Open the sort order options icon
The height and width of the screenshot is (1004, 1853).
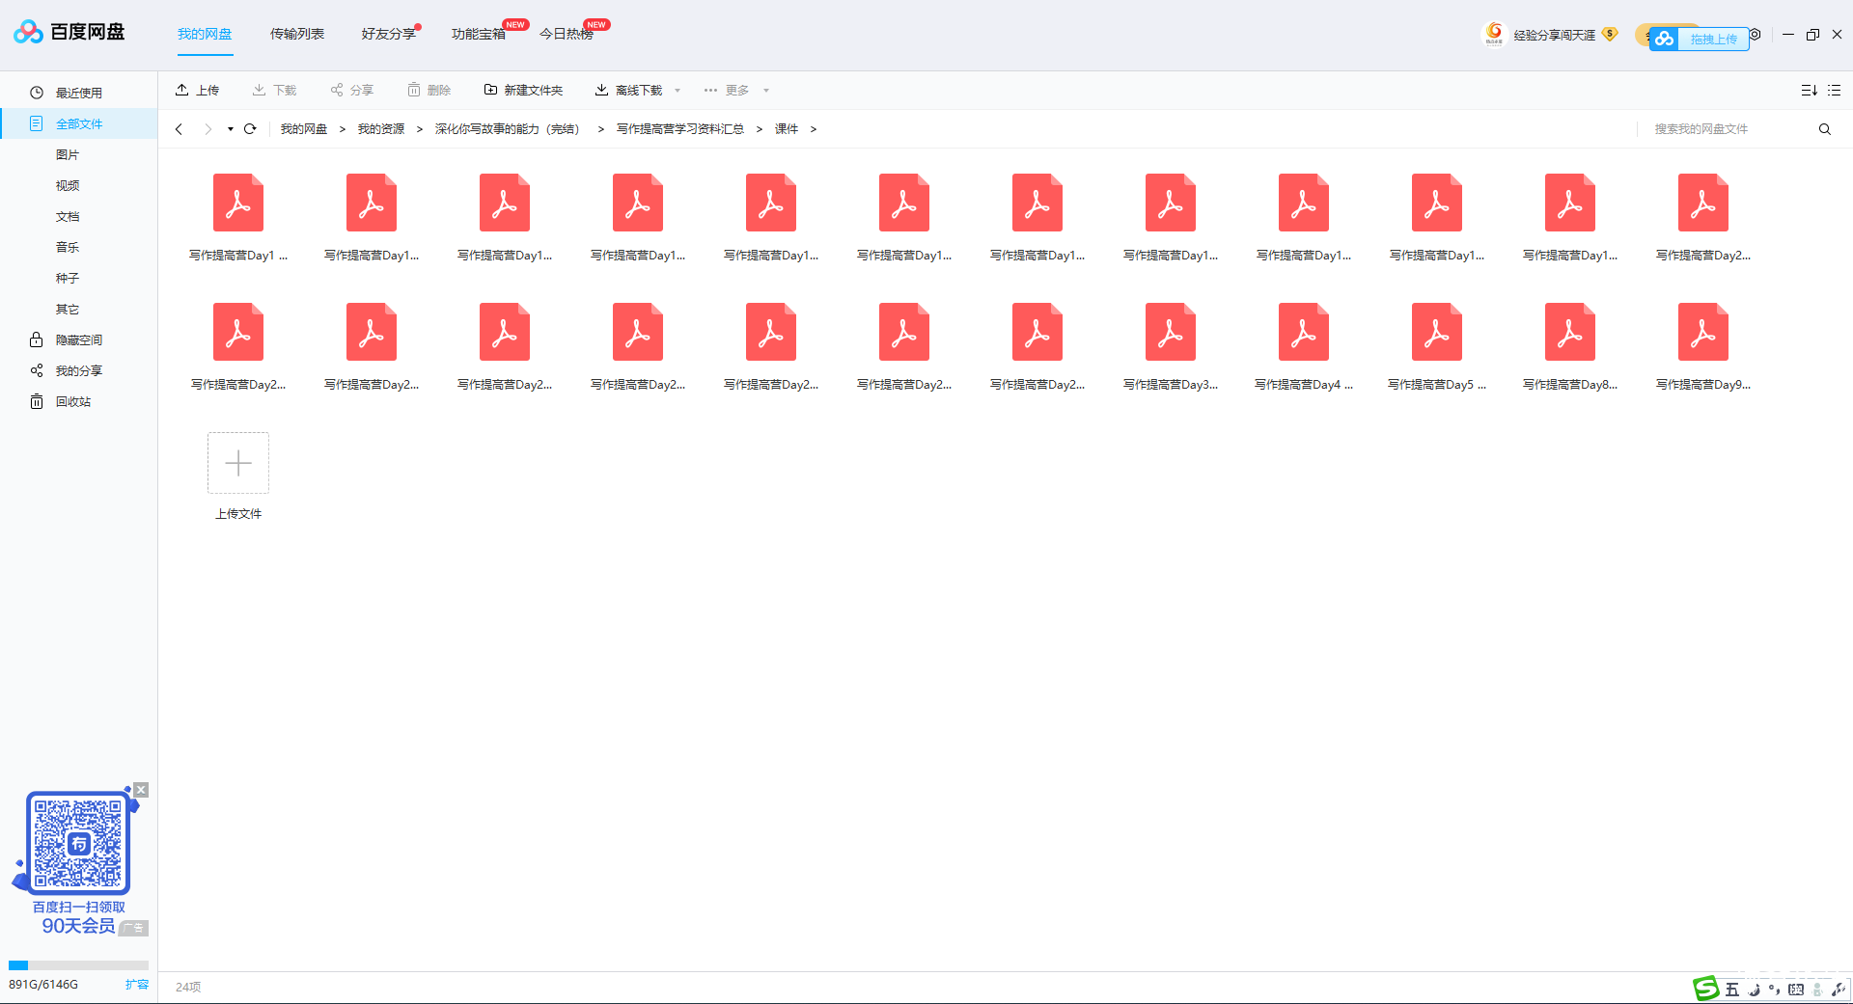pyautogui.click(x=1809, y=90)
